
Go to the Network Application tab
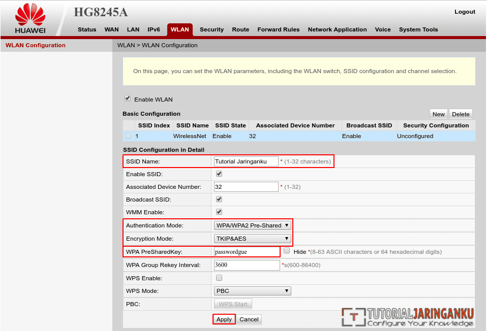point(337,29)
